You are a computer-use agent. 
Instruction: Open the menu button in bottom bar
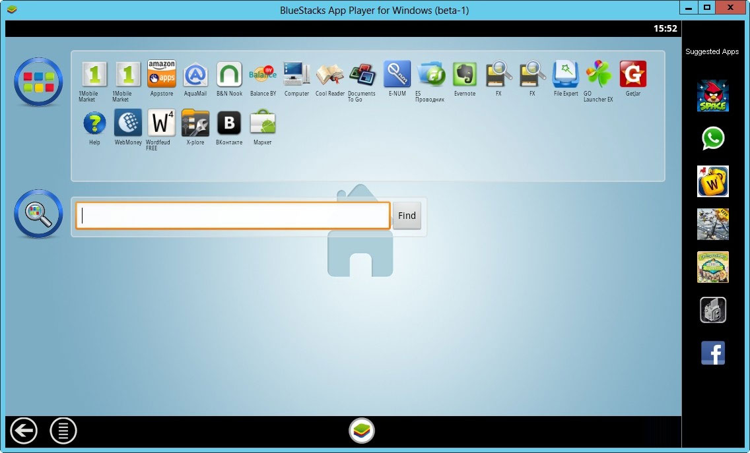pyautogui.click(x=63, y=431)
